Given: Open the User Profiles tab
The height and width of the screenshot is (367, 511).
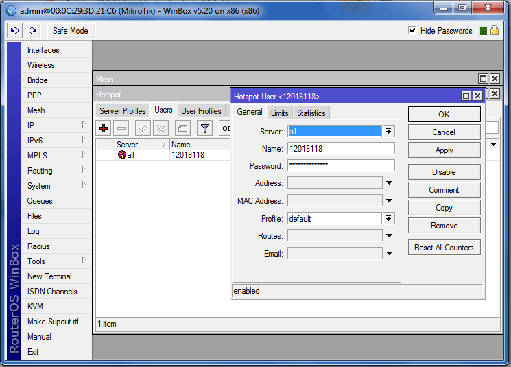Looking at the screenshot, I should click(x=201, y=111).
